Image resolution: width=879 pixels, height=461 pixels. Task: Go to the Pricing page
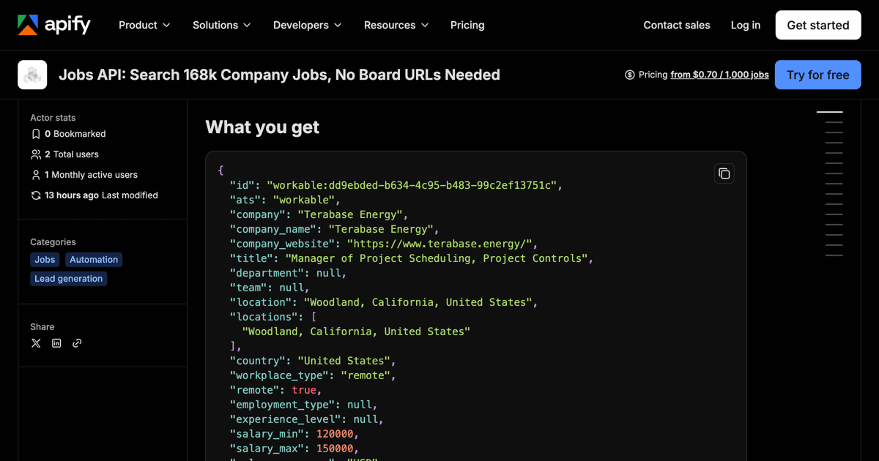point(467,25)
